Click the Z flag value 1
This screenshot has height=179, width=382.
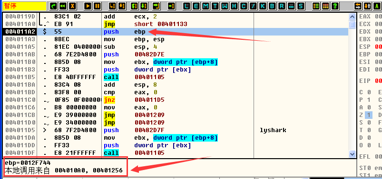(369, 115)
